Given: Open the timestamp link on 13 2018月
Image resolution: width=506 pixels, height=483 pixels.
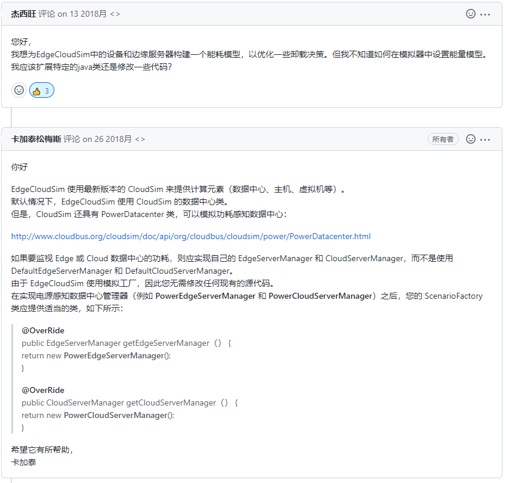Looking at the screenshot, I should pos(82,14).
